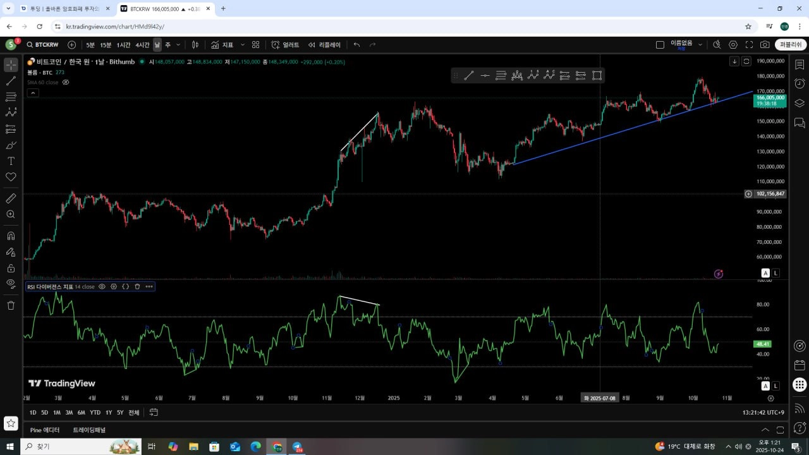Open the alerts clock icon in right sidebar
The width and height of the screenshot is (809, 455).
[x=800, y=84]
